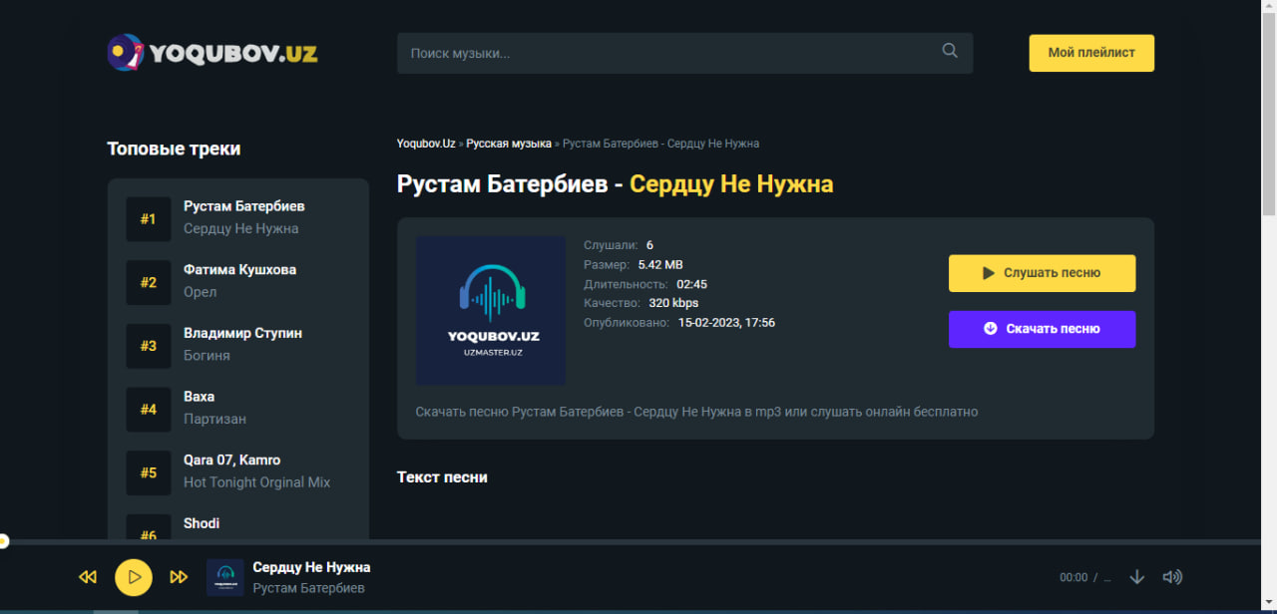Click the song description line under cover
Image resolution: width=1277 pixels, height=614 pixels.
[696, 412]
